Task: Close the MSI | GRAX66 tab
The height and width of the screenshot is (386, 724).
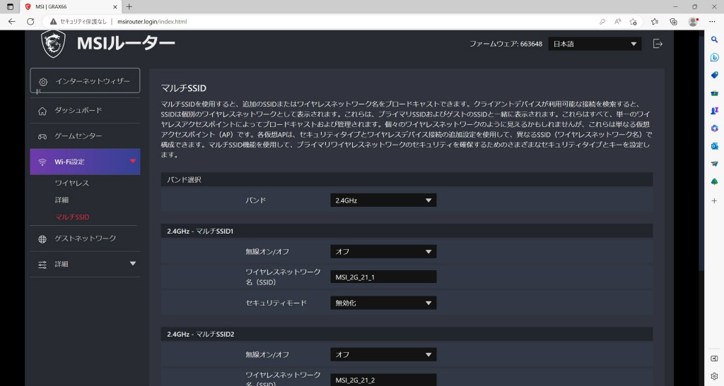Action: 115,7
